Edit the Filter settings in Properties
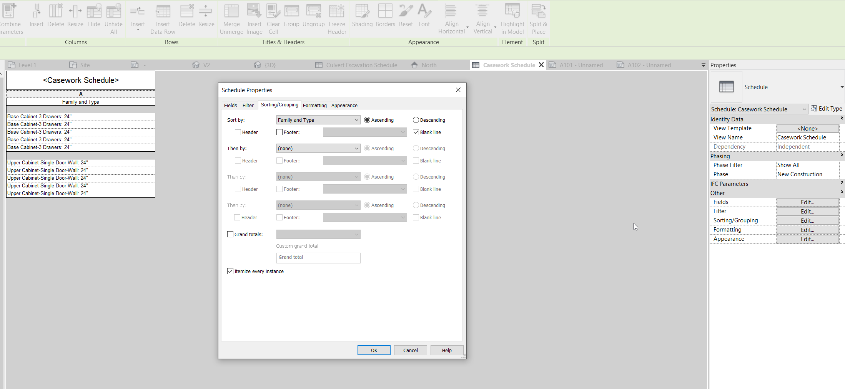Screen dimensions: 845x389 (x=807, y=211)
